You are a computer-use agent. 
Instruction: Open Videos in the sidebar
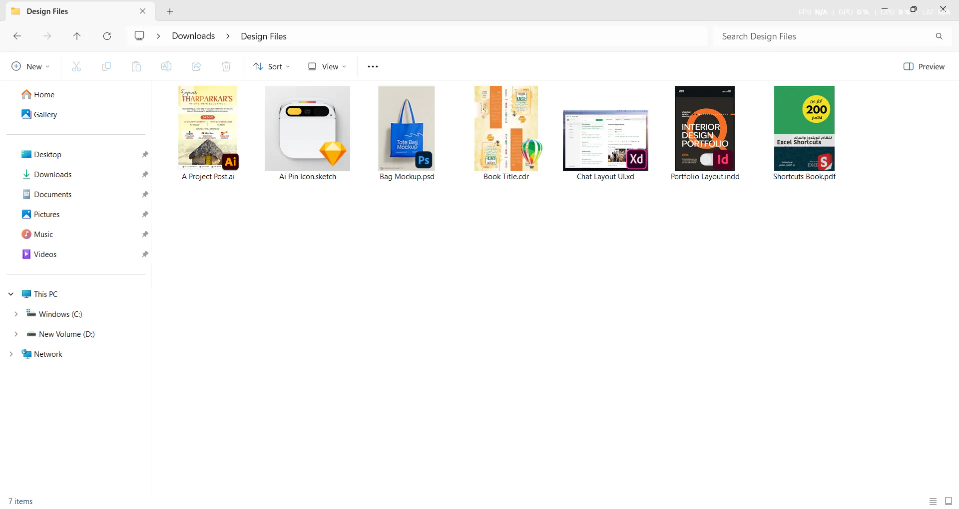click(x=39, y=254)
